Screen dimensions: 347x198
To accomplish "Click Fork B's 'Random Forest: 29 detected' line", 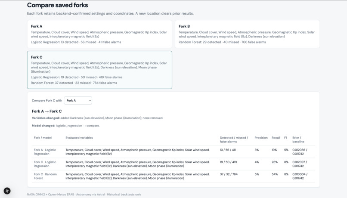I will coord(222,42).
